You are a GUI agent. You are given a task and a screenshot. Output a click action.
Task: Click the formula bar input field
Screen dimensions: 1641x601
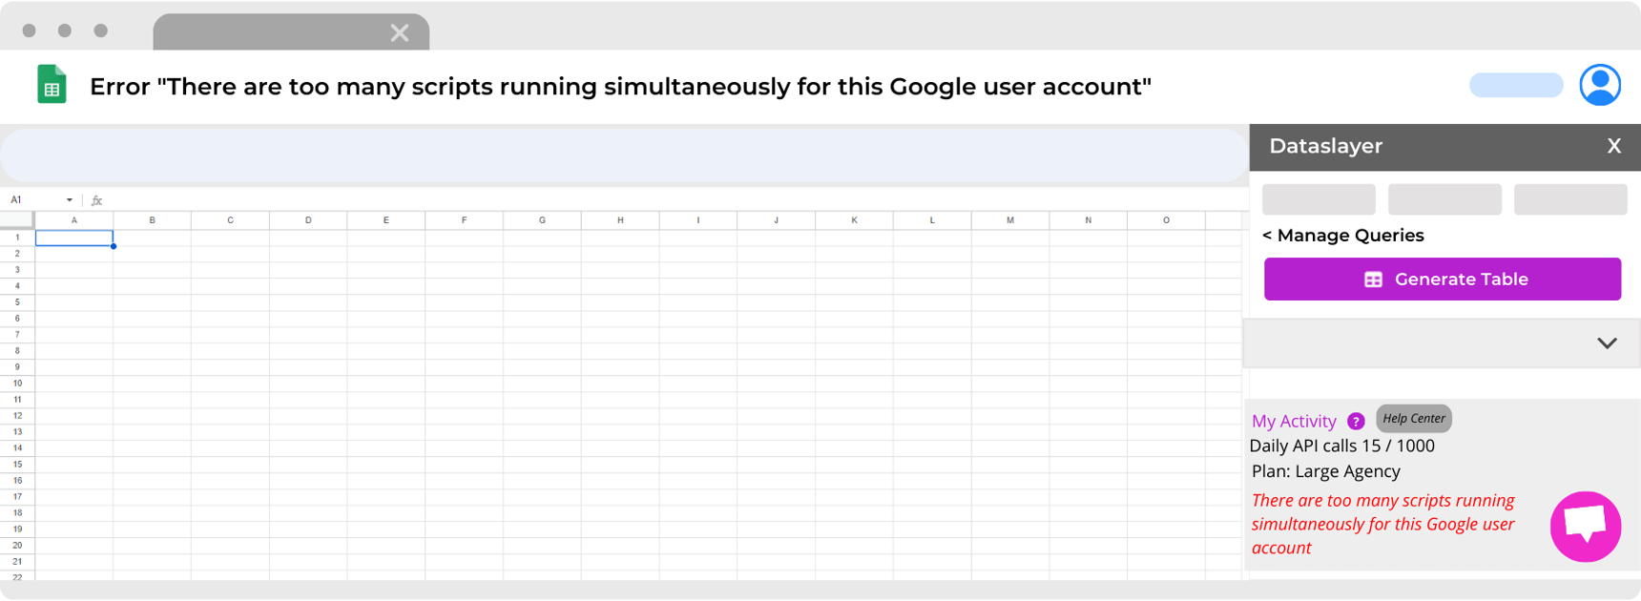[668, 200]
